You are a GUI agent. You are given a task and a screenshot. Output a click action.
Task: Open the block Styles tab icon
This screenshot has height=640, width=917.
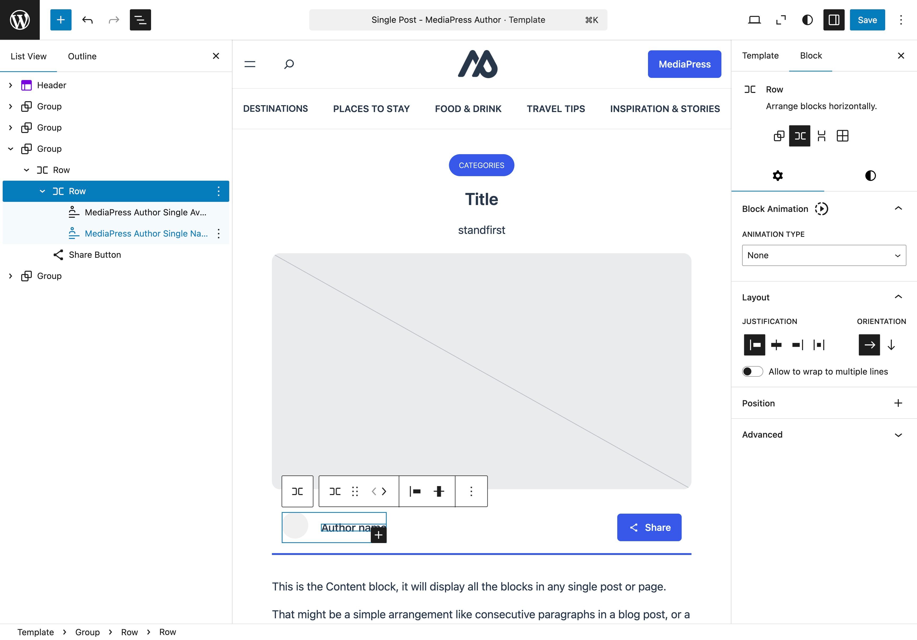coord(870,176)
